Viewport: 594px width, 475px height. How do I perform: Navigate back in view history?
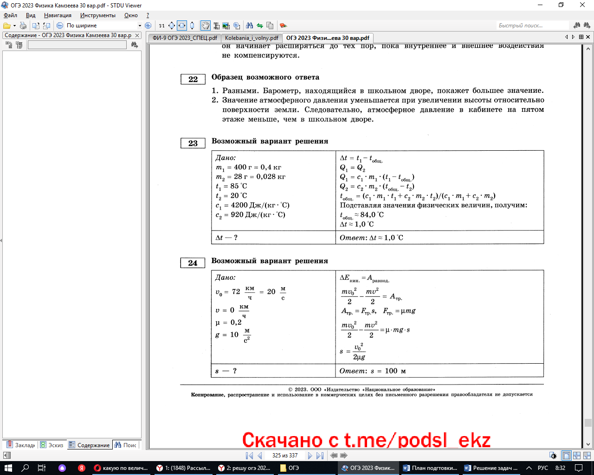pos(334,456)
